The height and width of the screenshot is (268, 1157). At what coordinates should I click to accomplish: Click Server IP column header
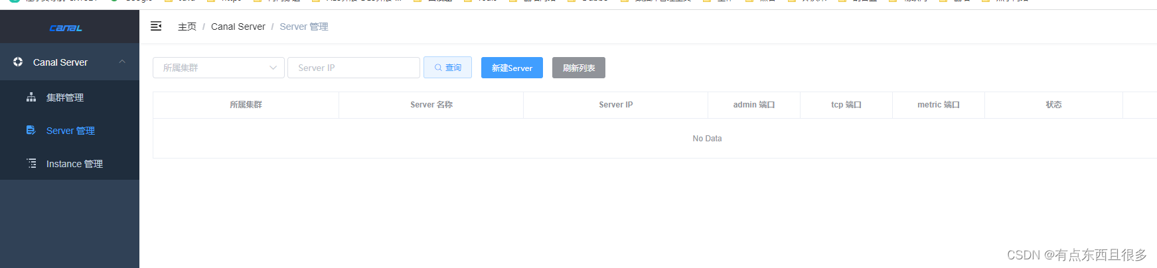pyautogui.click(x=616, y=105)
